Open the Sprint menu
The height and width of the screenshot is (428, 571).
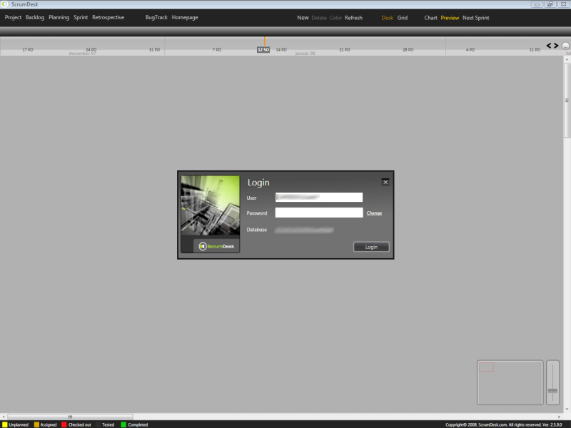click(81, 17)
